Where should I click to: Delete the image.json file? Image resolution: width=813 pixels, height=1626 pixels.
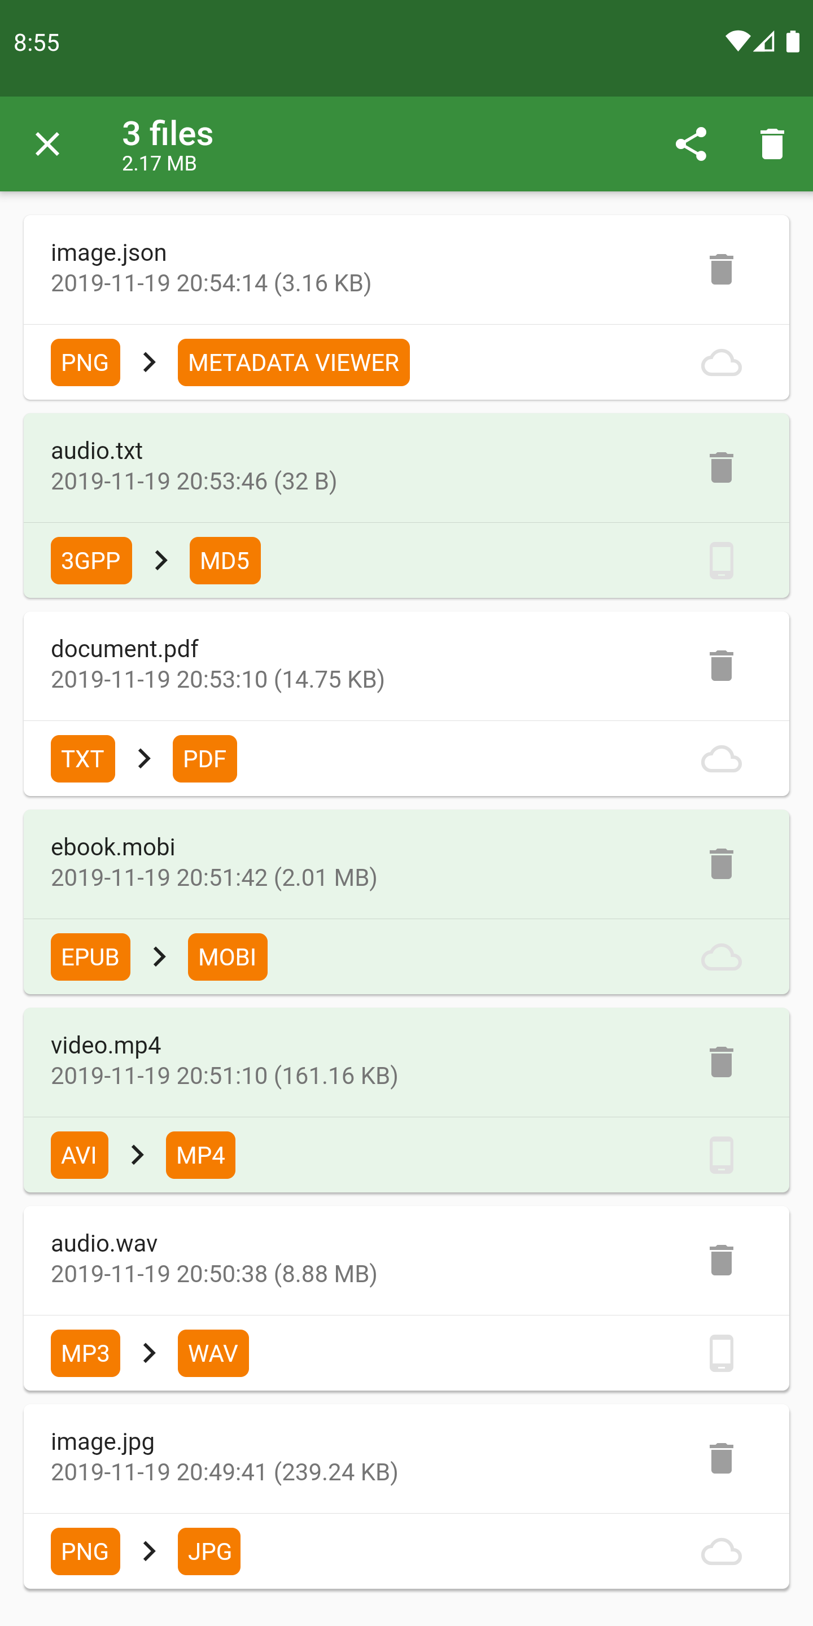coord(721,269)
